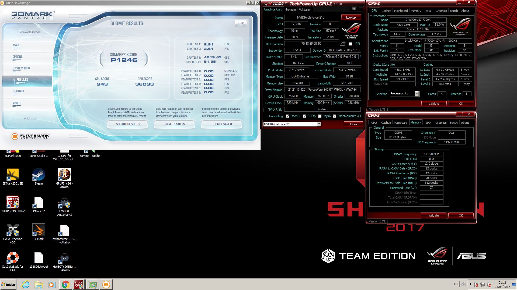Open the 3DMark 11 desktop icon
Viewport: 517px width, 290px height.
[x=39, y=204]
